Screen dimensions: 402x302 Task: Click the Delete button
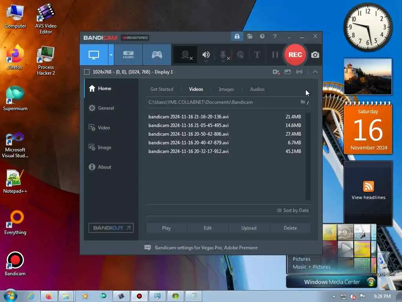coord(290,228)
